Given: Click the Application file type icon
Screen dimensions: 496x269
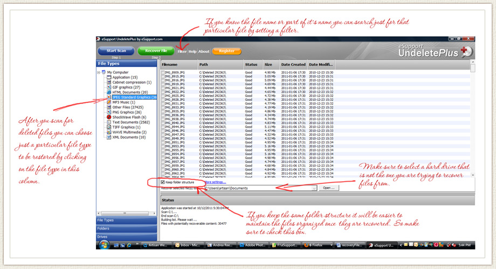Looking at the screenshot, I should [x=109, y=77].
